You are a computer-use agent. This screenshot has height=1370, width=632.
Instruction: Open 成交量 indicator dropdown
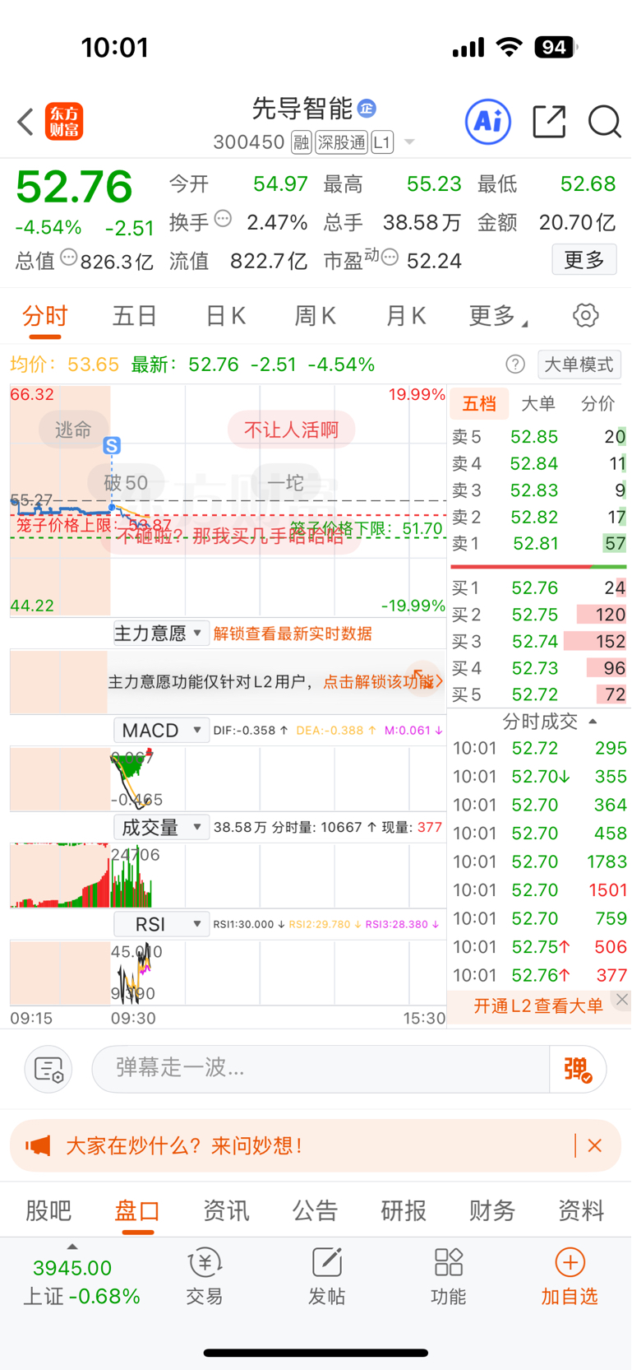[161, 827]
